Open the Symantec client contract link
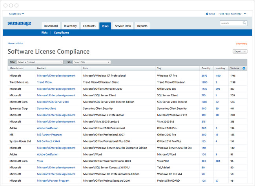Screen dimensions: 255x186 [x=46, y=108]
